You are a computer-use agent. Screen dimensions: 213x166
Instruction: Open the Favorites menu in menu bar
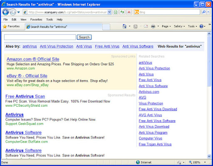pyautogui.click(x=36, y=20)
